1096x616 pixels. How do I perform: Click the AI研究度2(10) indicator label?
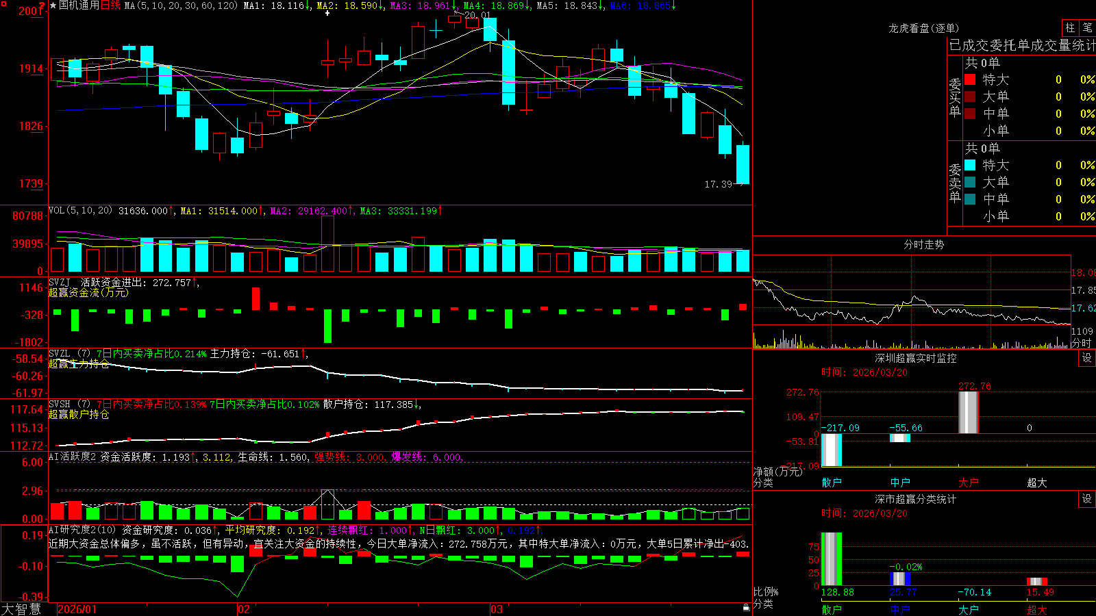coord(82,530)
